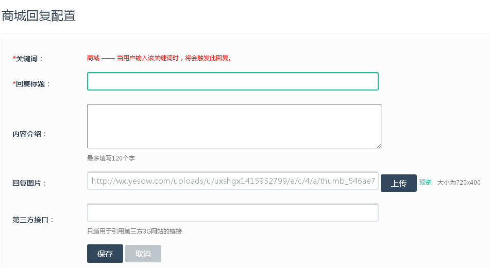This screenshot has width=490, height=268.
Task: Save the form with 保存 button
Action: point(105,254)
